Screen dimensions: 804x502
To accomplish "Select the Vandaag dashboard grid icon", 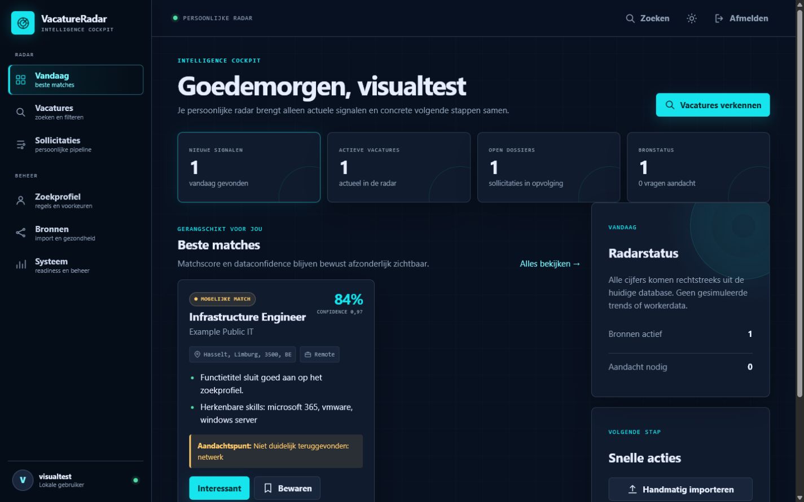I will pos(21,80).
